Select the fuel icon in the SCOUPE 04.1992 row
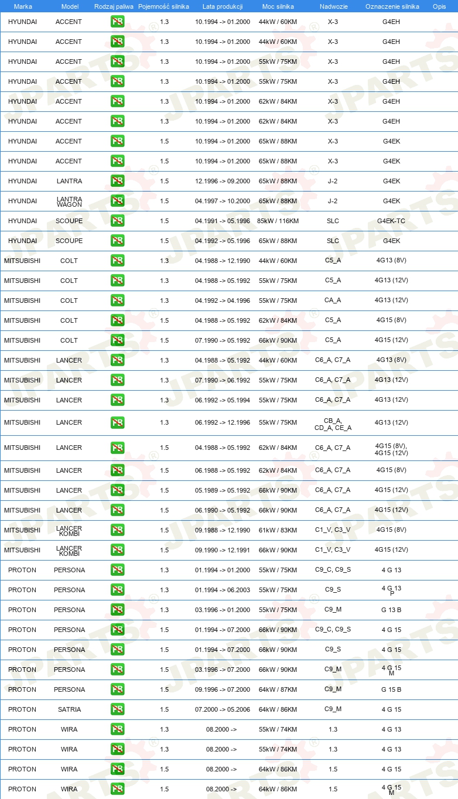Screen dimensions: 458x799 click(x=117, y=241)
